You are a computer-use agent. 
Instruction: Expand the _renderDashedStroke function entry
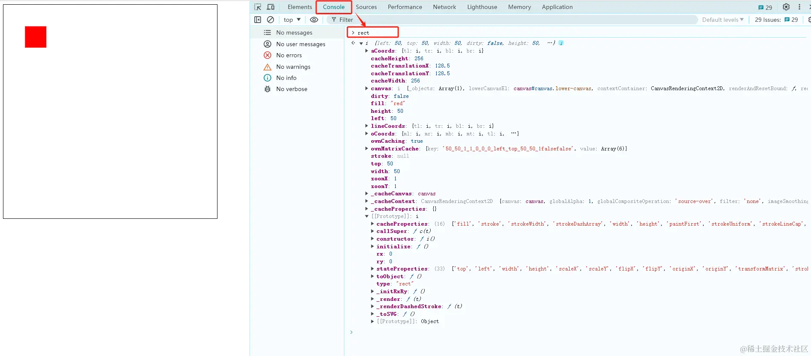[x=372, y=306]
